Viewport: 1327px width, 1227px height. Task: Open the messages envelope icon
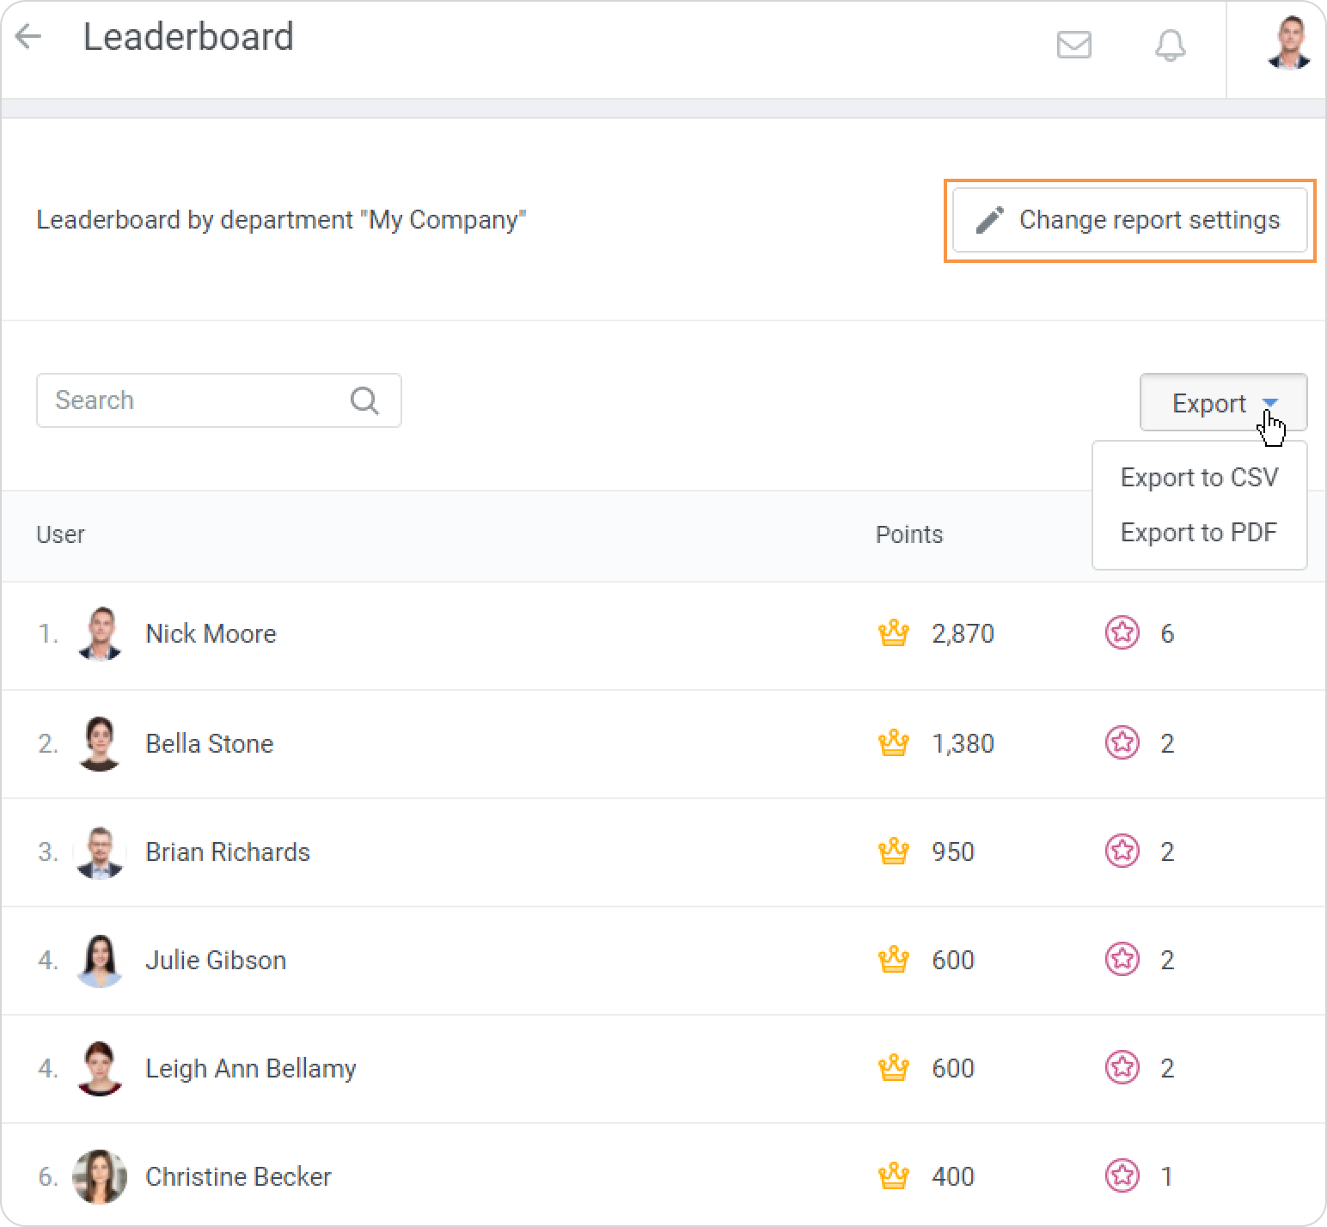1073,45
